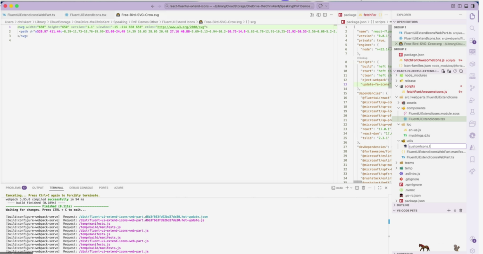The width and height of the screenshot is (483, 254).
Task: Add a new pet in VS Code Pets
Action: click(450, 210)
